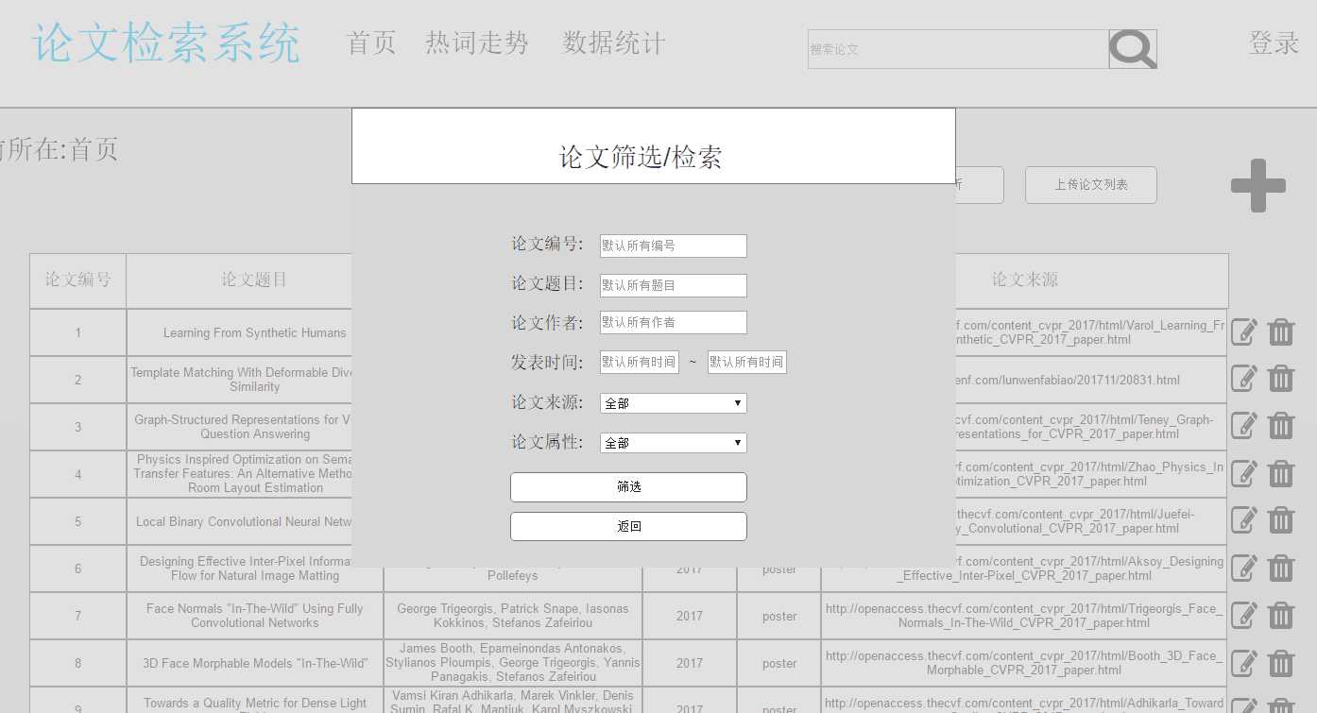Click row 7 'poster' attribute cell
The height and width of the screenshot is (713, 1317).
pyautogui.click(x=779, y=616)
